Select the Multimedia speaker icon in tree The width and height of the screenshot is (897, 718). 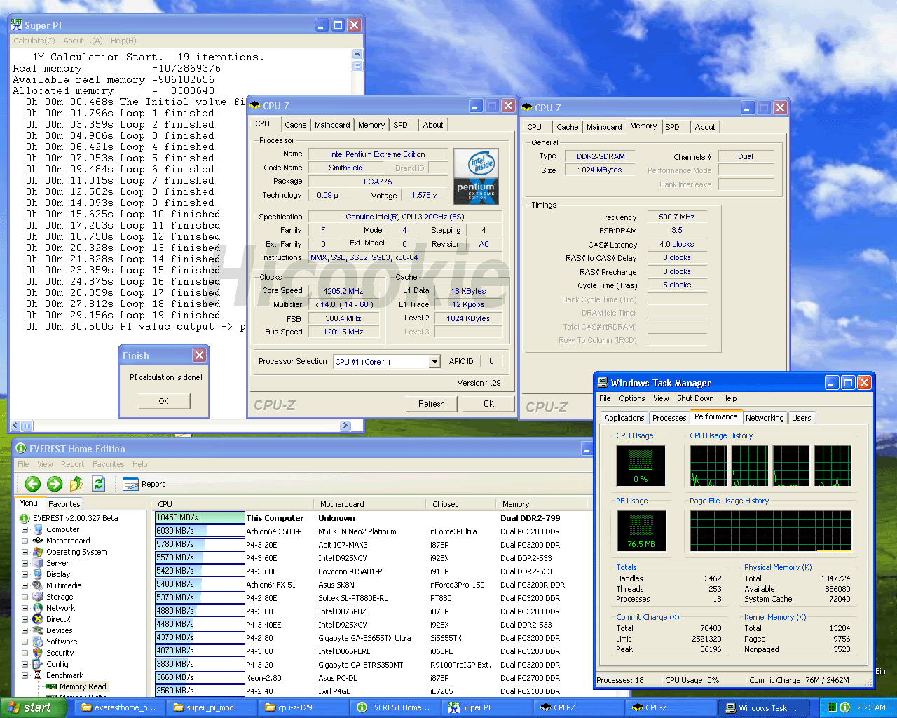(38, 585)
